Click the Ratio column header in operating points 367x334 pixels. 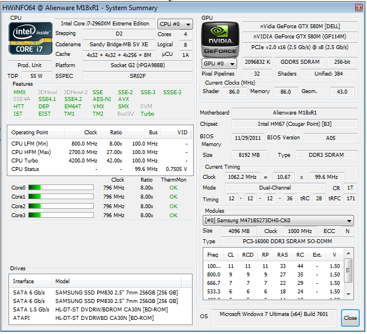coord(112,133)
